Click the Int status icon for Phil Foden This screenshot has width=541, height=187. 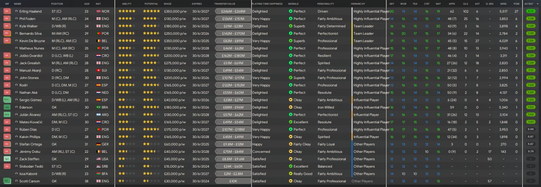[7, 19]
